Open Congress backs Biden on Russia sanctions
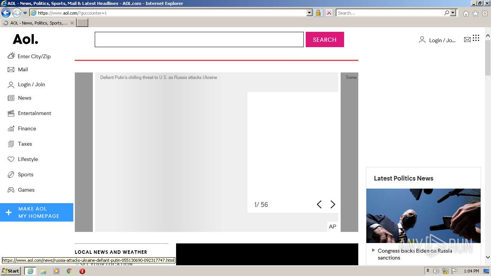The image size is (491, 276). tap(415, 254)
